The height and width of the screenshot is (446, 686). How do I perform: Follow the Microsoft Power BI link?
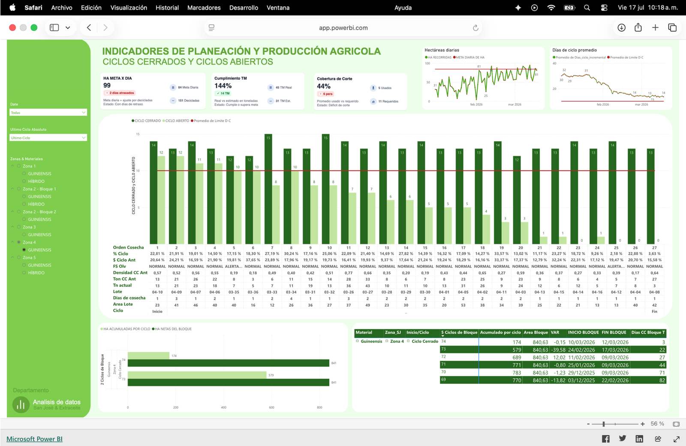coord(34,439)
